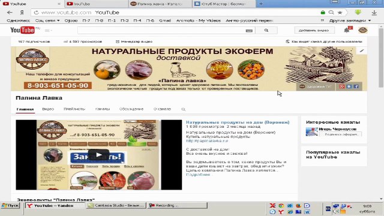The width and height of the screenshot is (384, 216).
Task: Play the featured channel video
Action: click(x=98, y=155)
